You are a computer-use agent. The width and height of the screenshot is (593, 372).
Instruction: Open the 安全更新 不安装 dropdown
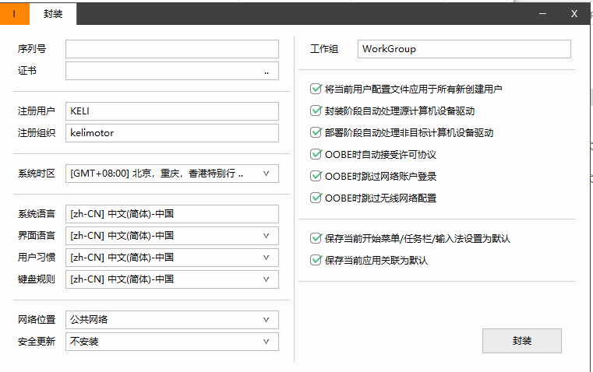click(172, 342)
